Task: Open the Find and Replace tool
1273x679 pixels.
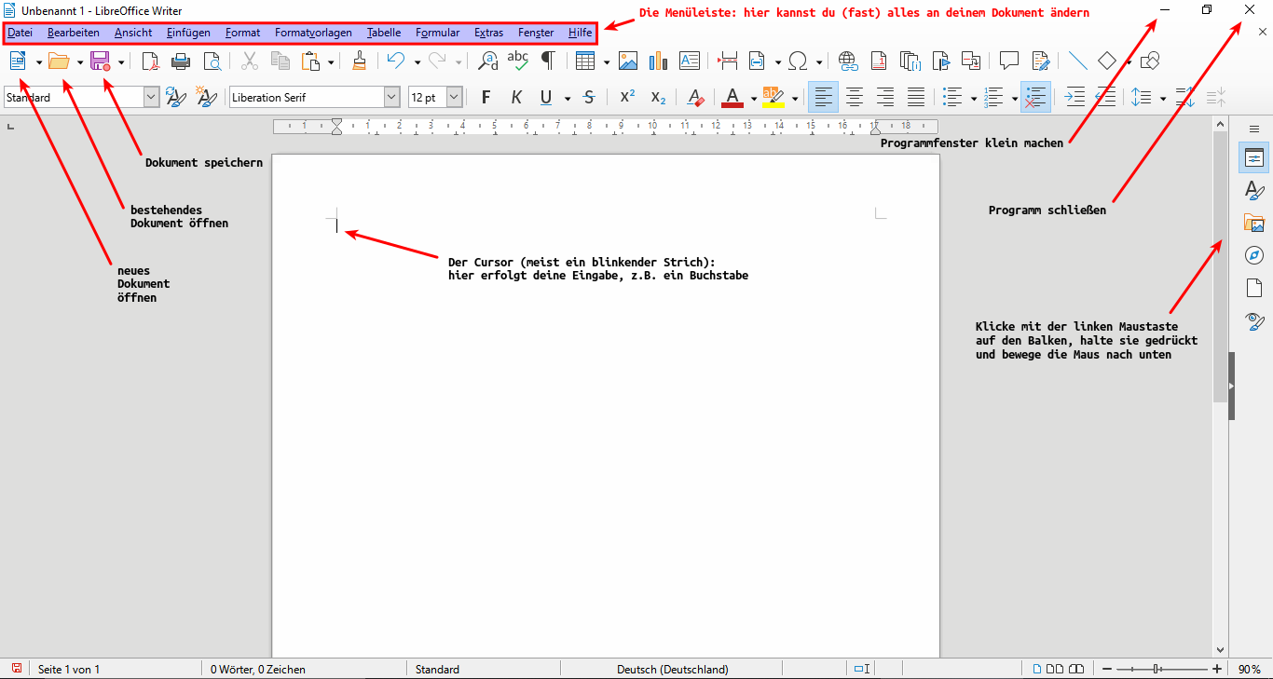Action: tap(487, 61)
